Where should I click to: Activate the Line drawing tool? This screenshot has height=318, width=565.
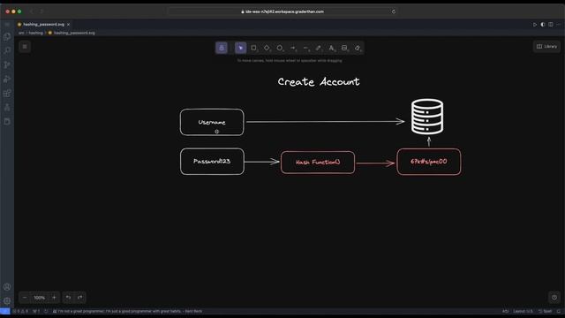coord(305,48)
